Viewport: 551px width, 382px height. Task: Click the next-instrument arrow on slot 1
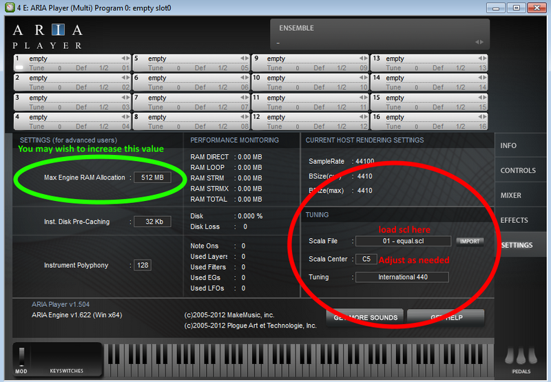coord(128,59)
